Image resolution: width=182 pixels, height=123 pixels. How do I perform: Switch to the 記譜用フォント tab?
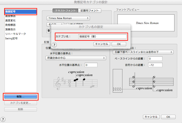click(89, 11)
